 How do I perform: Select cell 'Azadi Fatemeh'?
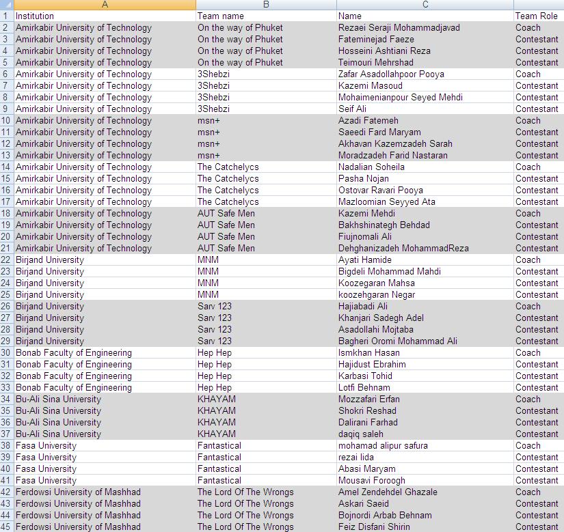pyautogui.click(x=425, y=120)
